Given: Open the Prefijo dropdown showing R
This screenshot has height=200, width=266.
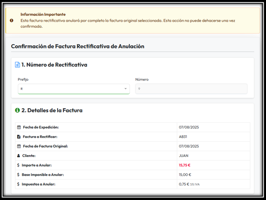Looking at the screenshot, I should [74, 89].
